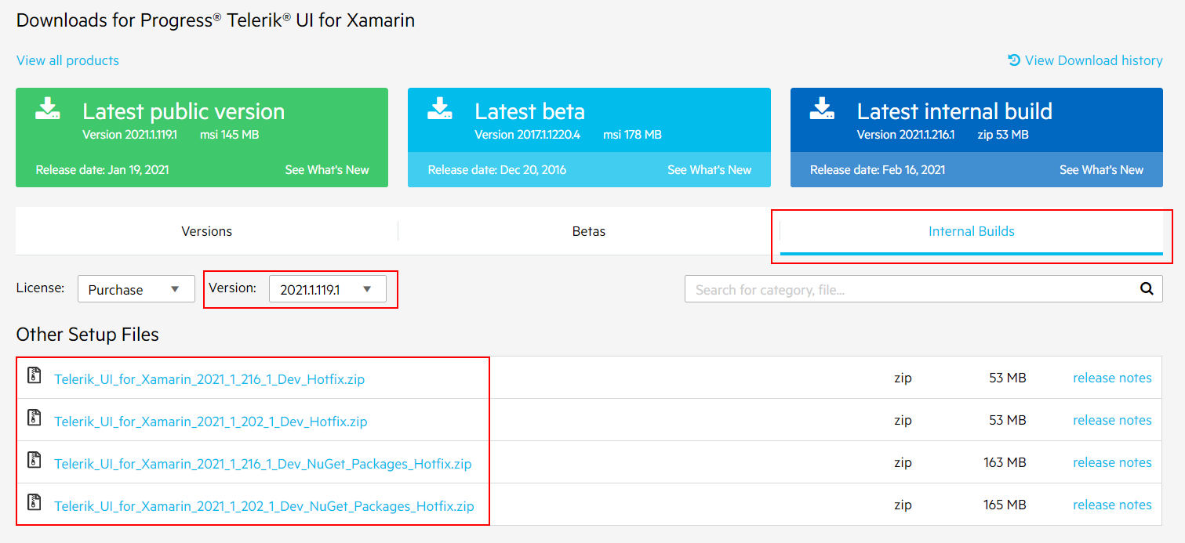This screenshot has width=1185, height=543.
Task: Open release notes for 202_1_Dev_NuGet_Packages_Hotfix
Action: [x=1112, y=505]
